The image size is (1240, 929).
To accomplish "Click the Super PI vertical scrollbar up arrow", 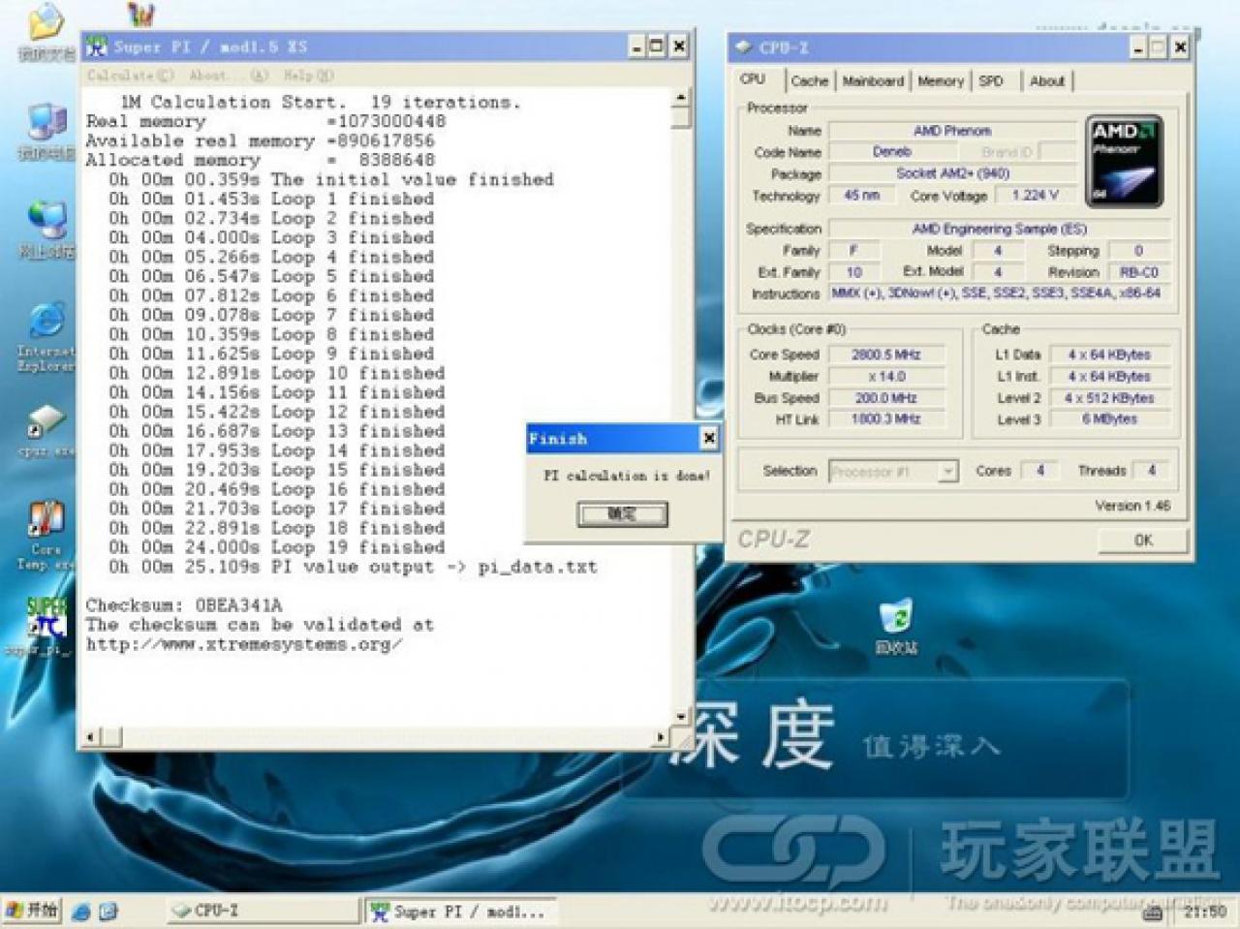I will [680, 98].
